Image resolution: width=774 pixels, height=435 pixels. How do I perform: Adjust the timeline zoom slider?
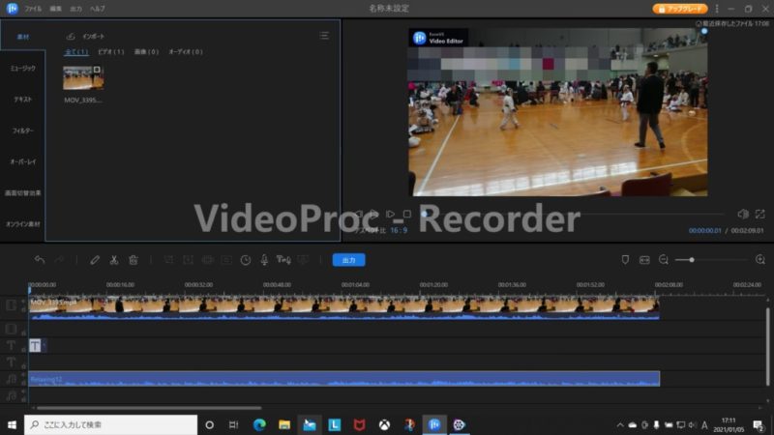[692, 260]
